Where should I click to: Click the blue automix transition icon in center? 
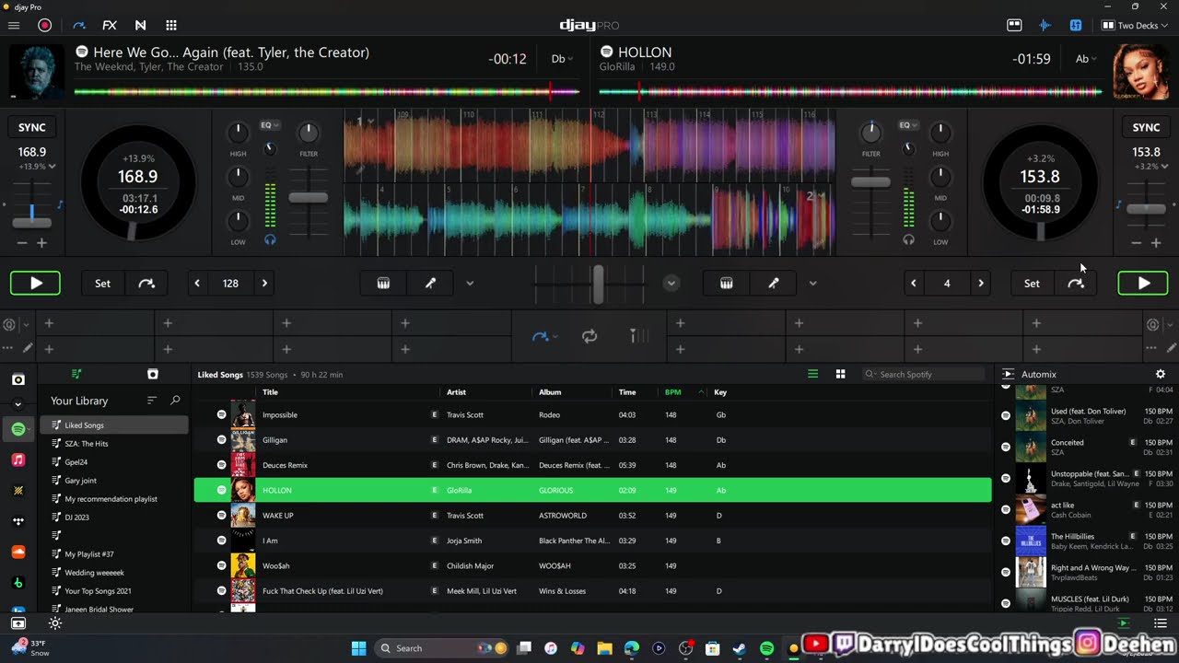(x=542, y=337)
